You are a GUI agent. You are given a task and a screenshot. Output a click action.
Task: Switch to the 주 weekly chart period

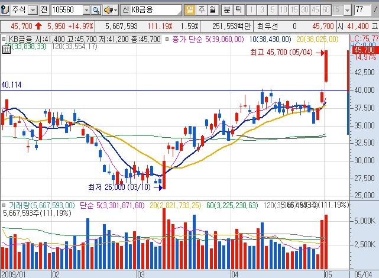pos(202,10)
